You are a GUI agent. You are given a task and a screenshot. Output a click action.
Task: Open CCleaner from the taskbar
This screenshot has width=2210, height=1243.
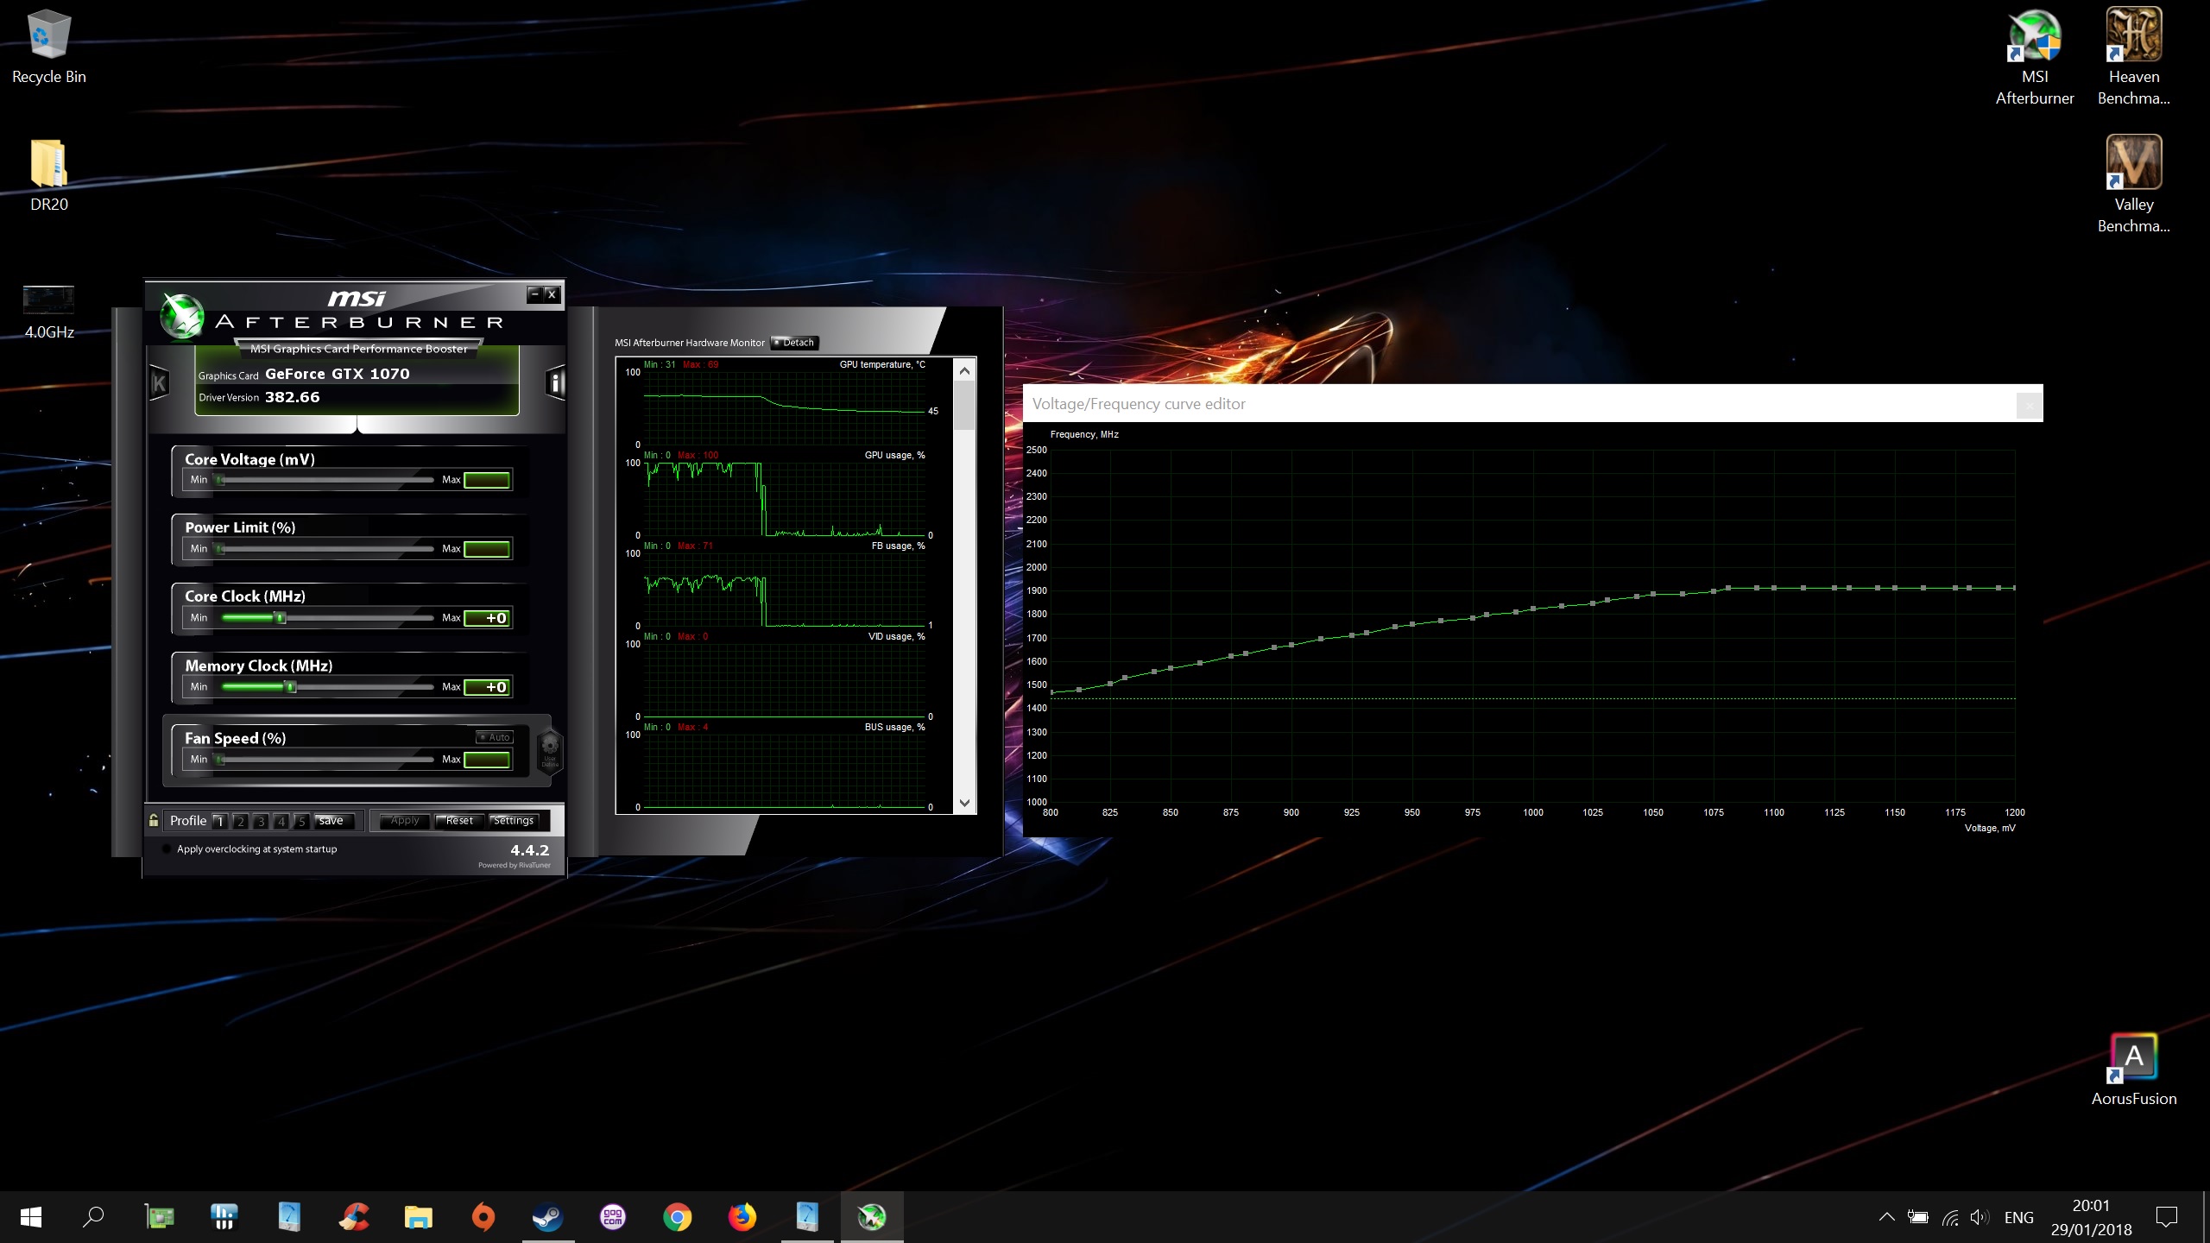pos(353,1217)
